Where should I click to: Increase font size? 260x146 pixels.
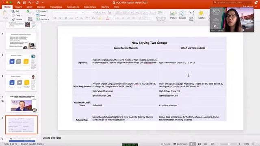98,13
